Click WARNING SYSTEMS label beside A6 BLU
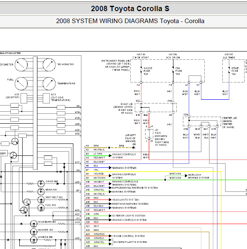This screenshot has width=247, height=249. click(x=124, y=168)
